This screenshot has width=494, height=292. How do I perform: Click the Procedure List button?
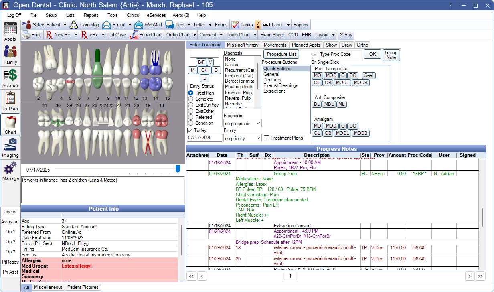click(281, 54)
